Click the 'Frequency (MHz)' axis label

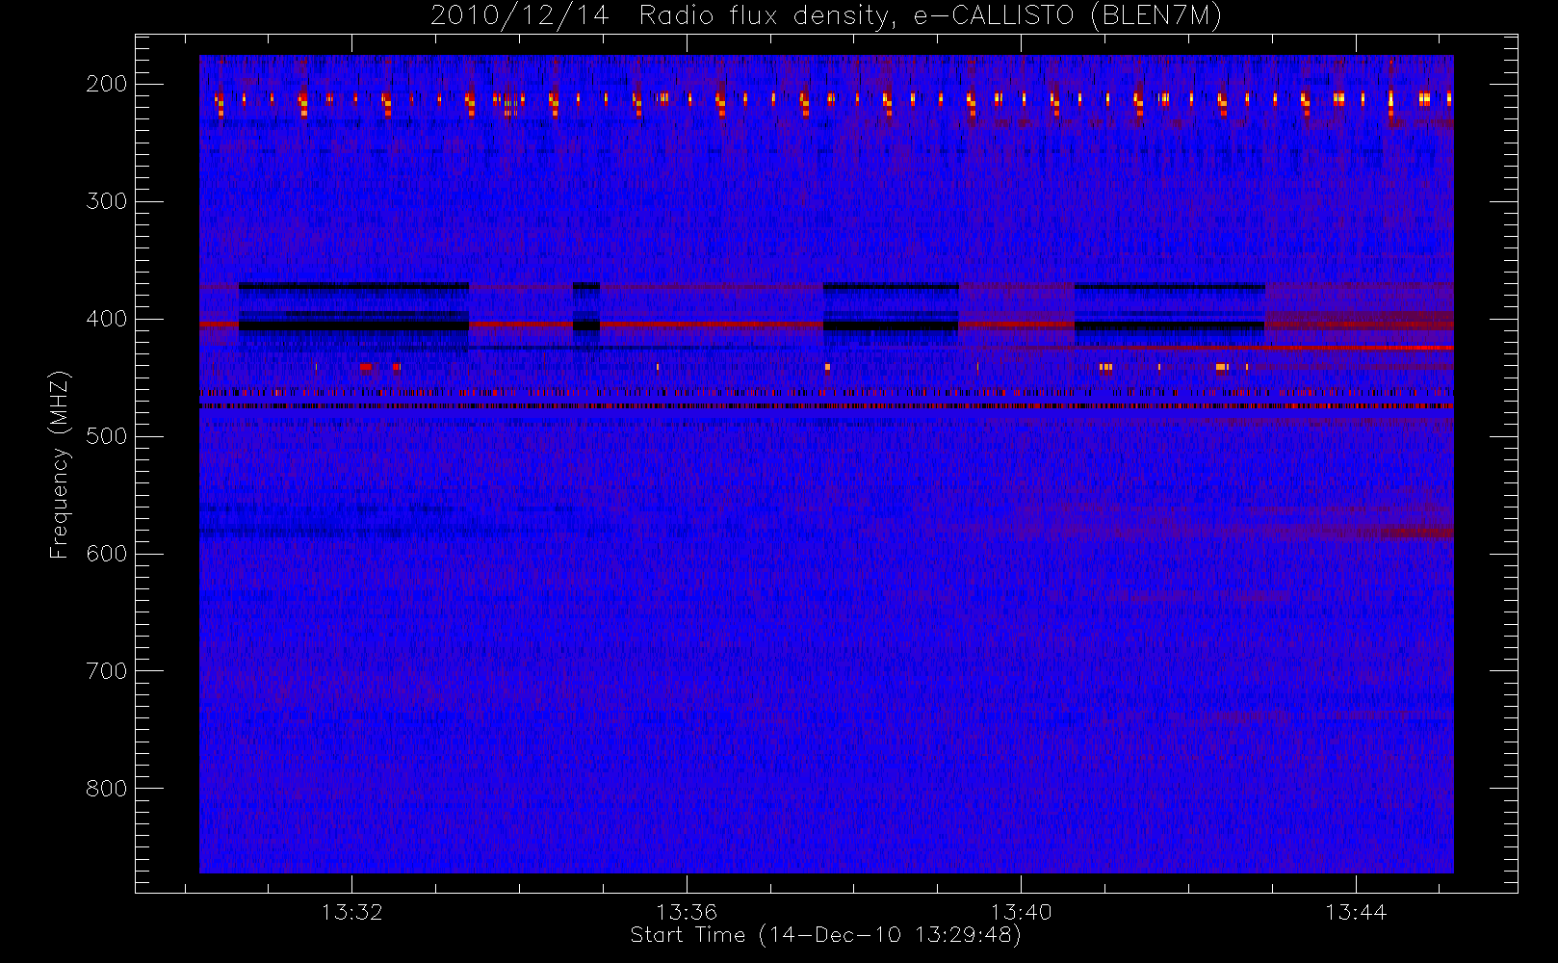59,464
